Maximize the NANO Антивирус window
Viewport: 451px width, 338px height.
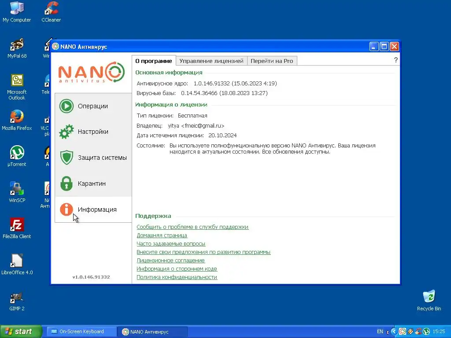(384, 47)
